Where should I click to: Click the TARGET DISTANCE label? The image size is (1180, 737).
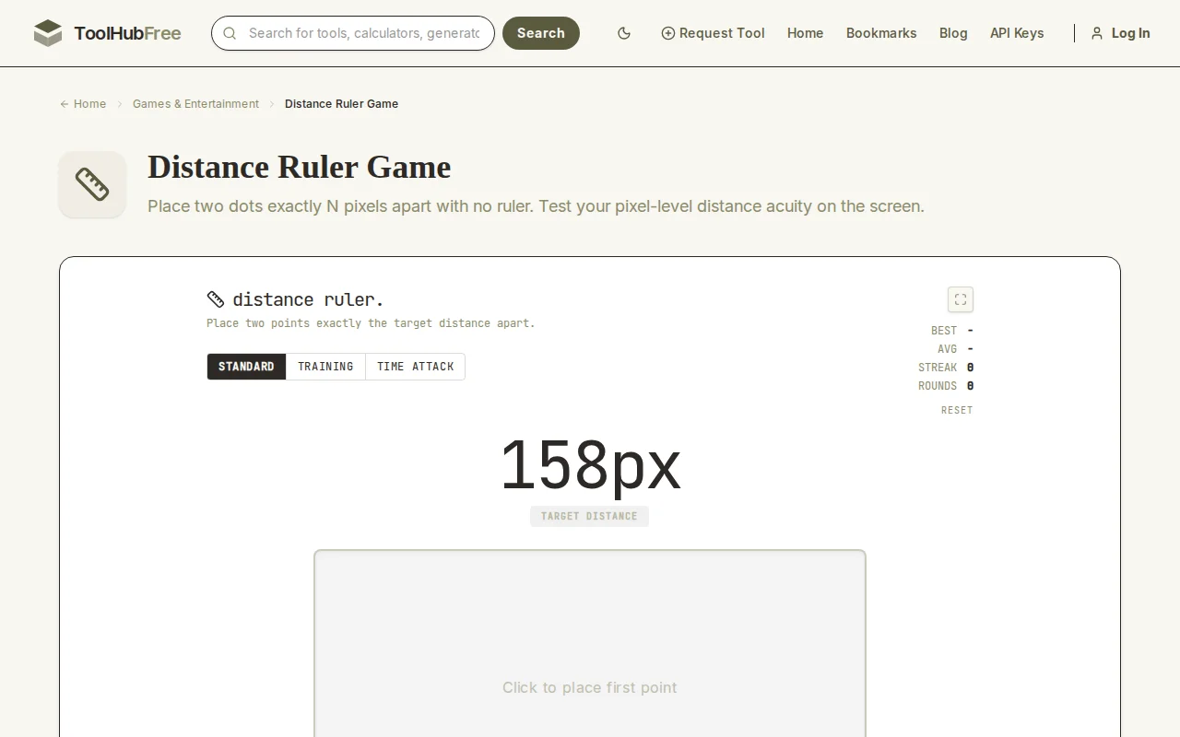(589, 516)
